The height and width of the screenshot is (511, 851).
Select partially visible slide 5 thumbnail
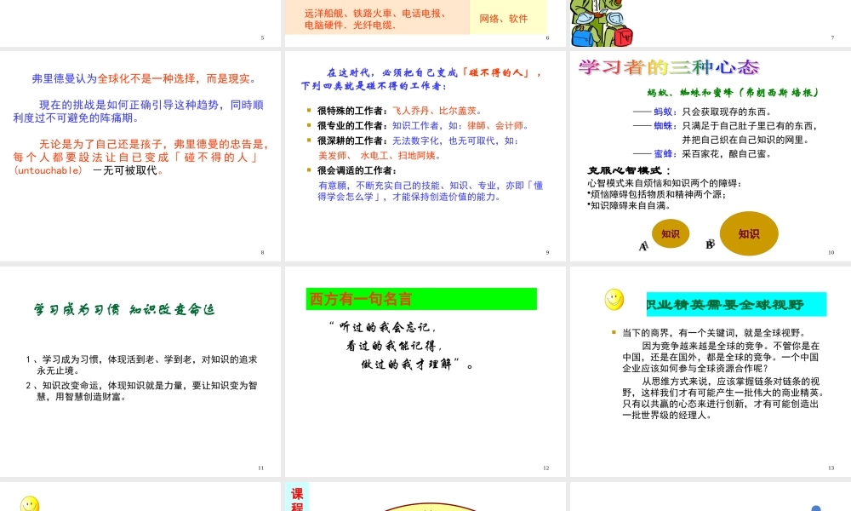[x=140, y=23]
